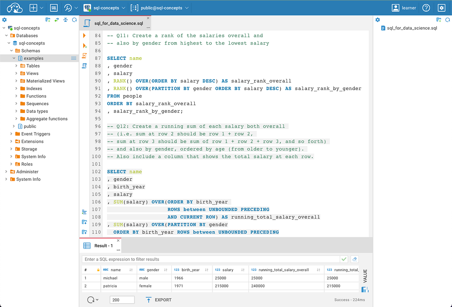This screenshot has height=307, width=452.
Task: Create a new database connection
Action: pyautogui.click(x=32, y=8)
